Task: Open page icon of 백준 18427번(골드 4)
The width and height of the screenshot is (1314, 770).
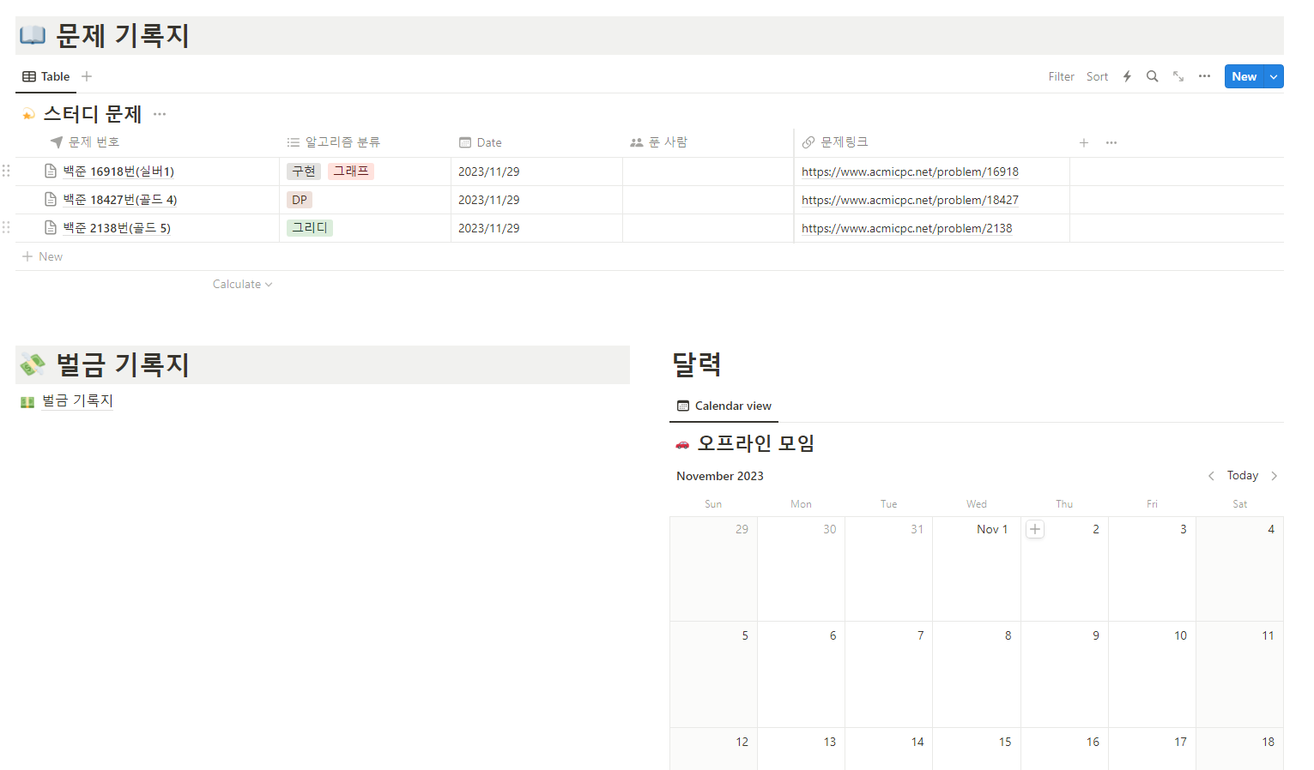Action: pyautogui.click(x=51, y=199)
